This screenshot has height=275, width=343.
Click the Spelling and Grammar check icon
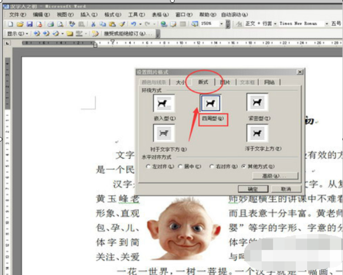tap(71, 24)
